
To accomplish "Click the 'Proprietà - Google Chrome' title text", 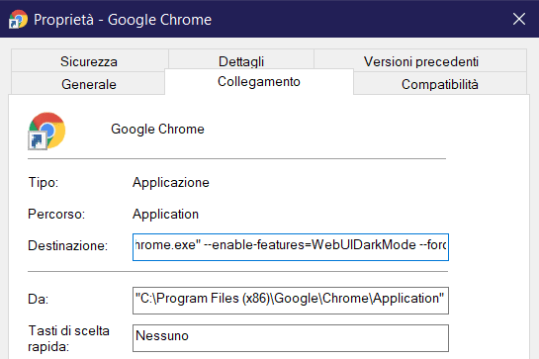I will coord(123,20).
